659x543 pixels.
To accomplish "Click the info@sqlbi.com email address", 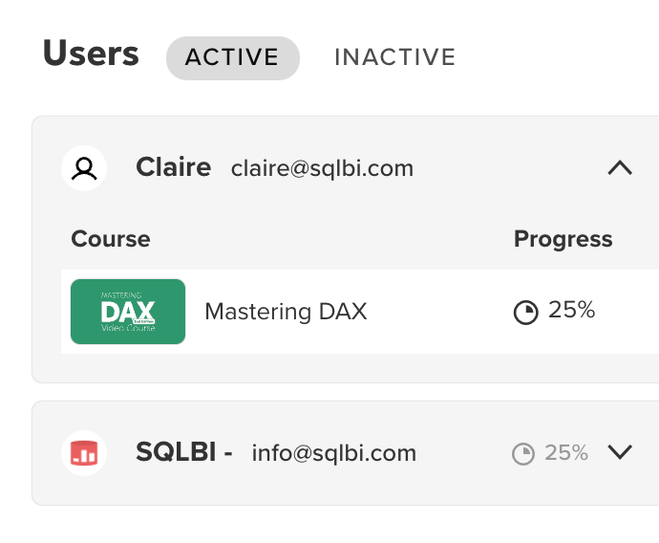I will point(334,453).
